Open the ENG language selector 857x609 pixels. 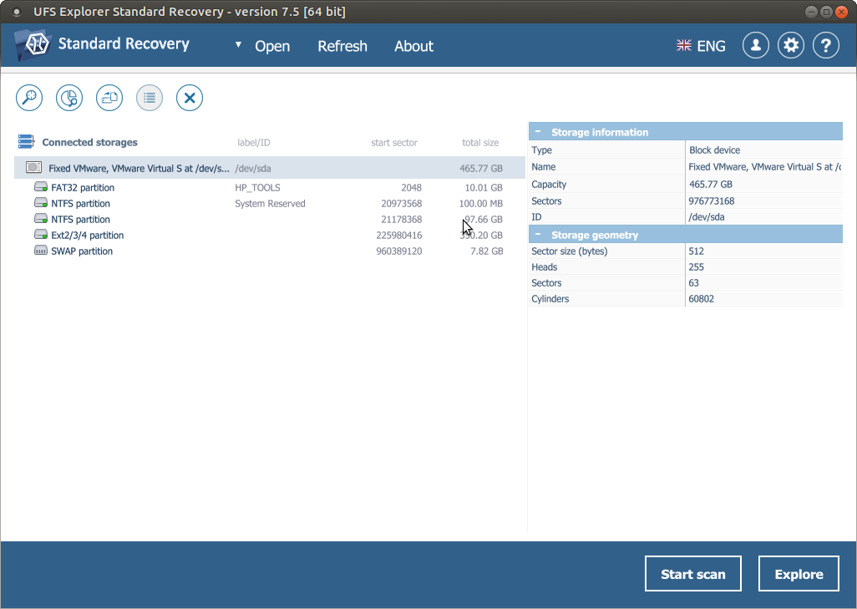pos(702,46)
